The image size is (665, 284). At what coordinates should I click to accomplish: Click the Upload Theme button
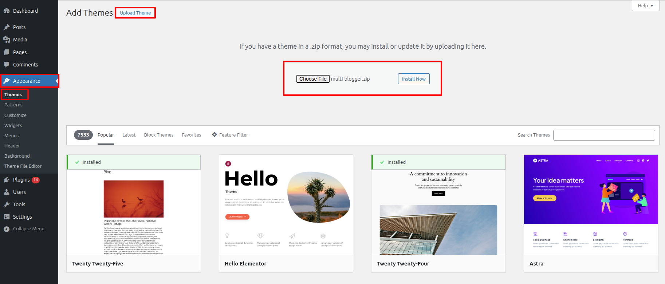[x=135, y=13]
